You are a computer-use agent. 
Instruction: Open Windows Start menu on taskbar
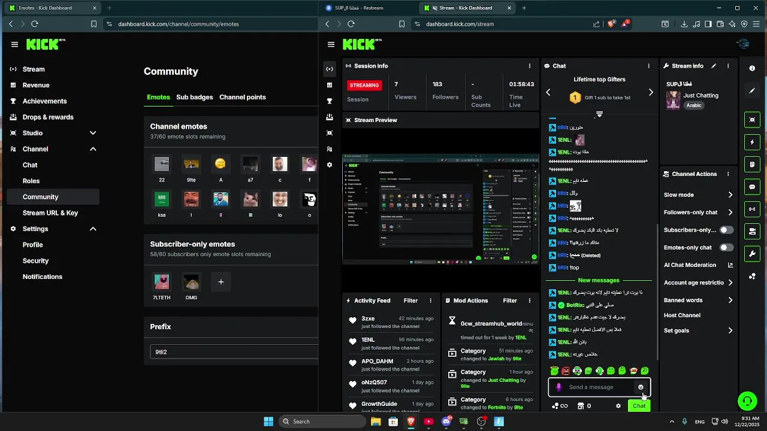point(268,421)
